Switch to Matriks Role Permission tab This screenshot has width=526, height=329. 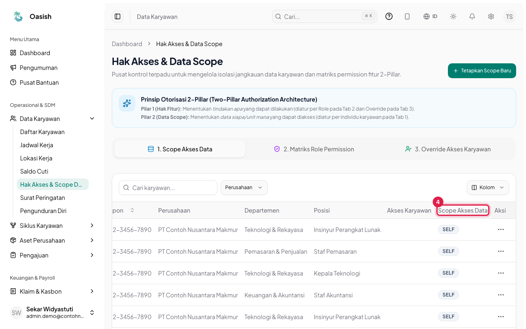[x=314, y=149]
